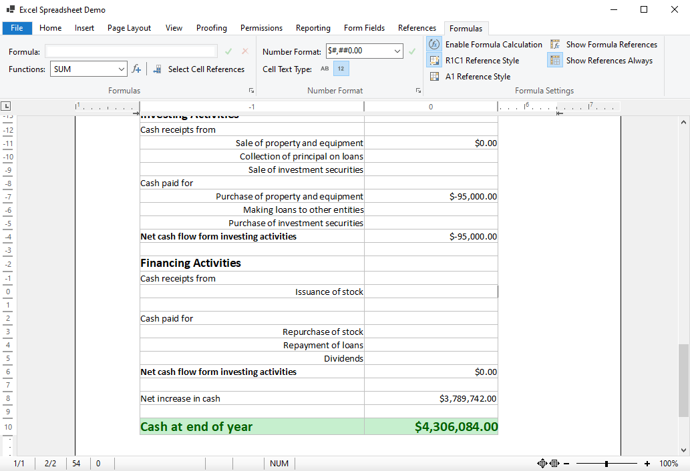
Task: Click the 100% zoom level
Action: (669, 464)
